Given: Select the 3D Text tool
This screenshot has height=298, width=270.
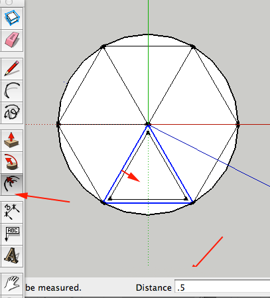Looking at the screenshot, I should tap(12, 256).
